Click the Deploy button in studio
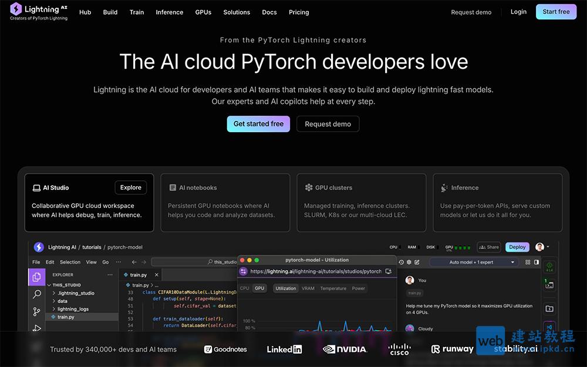 point(517,247)
